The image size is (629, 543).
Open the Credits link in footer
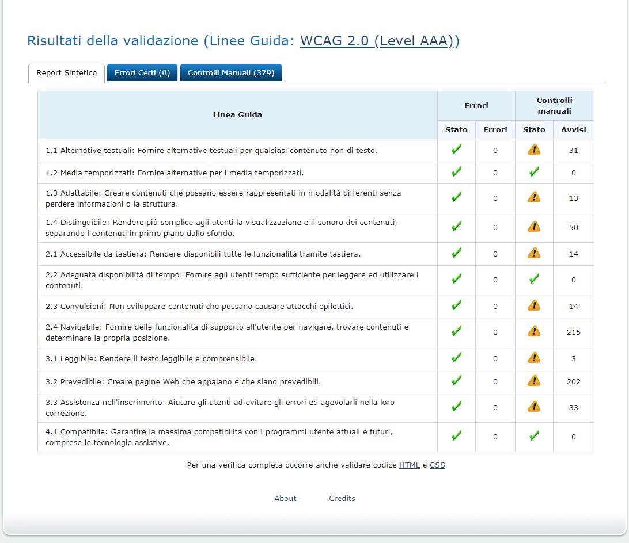coord(342,498)
